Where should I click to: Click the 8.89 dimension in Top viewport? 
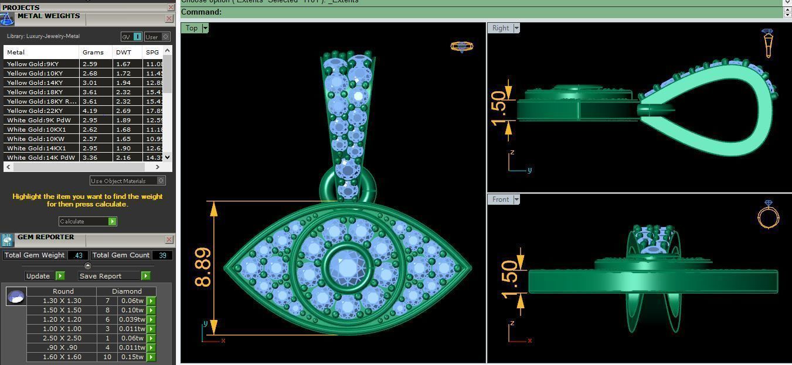click(202, 268)
